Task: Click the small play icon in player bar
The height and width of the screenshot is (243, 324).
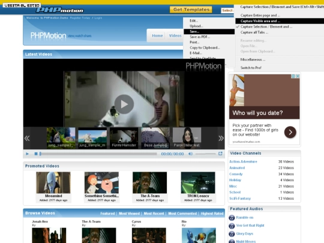Action: [x=27, y=154]
